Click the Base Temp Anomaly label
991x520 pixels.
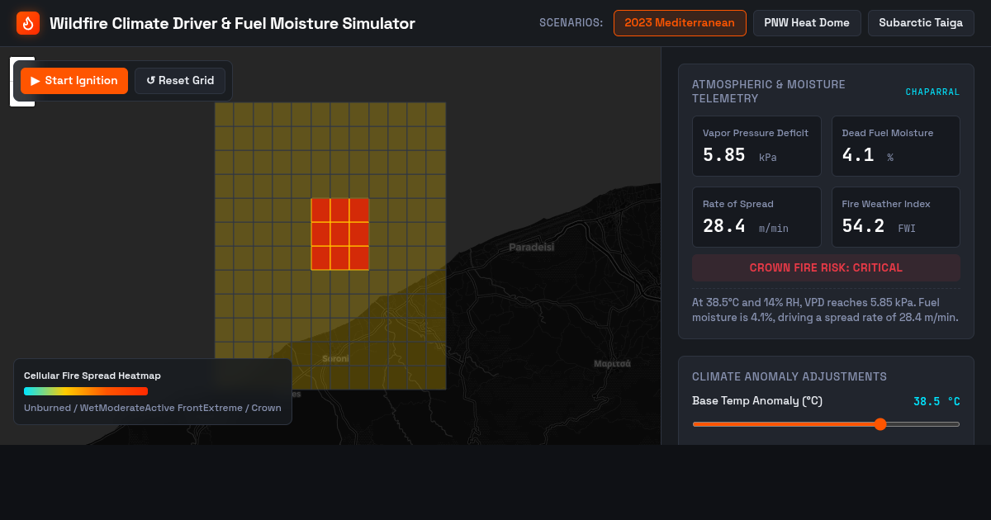coord(757,401)
